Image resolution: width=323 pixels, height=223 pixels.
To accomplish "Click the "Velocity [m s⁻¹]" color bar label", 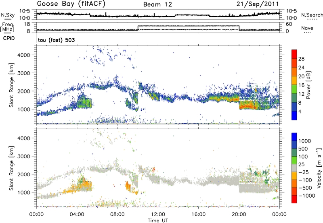I will [x=319, y=168].
